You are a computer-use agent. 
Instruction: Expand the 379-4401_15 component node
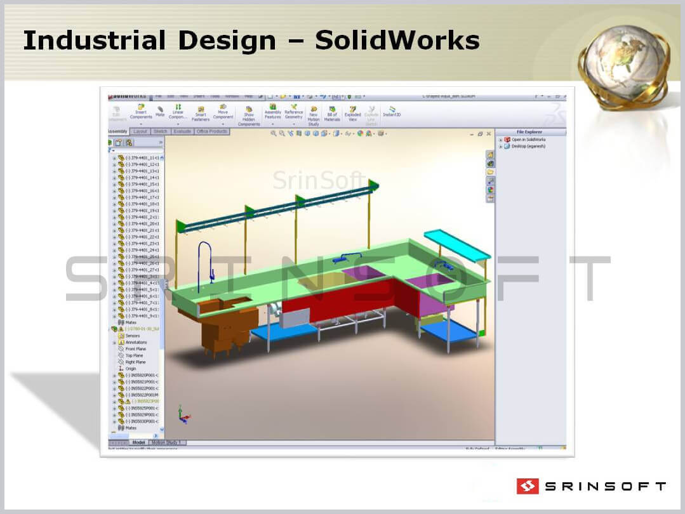(x=114, y=185)
